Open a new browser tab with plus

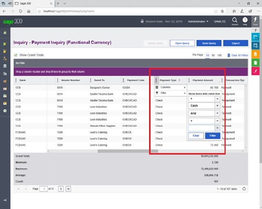tap(58, 4)
